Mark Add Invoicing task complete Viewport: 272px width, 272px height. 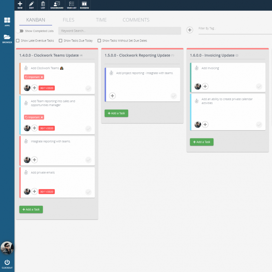(259, 86)
